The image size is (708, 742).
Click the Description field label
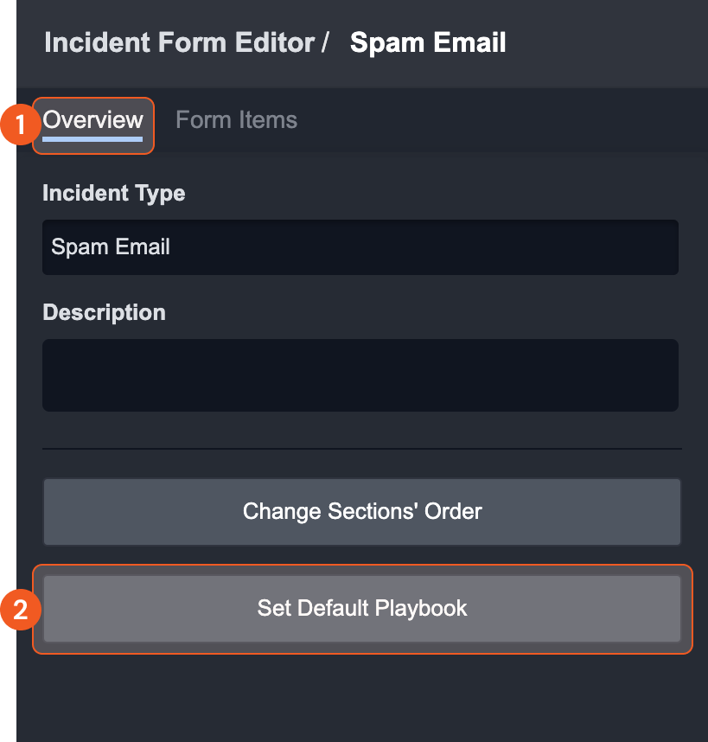click(104, 312)
